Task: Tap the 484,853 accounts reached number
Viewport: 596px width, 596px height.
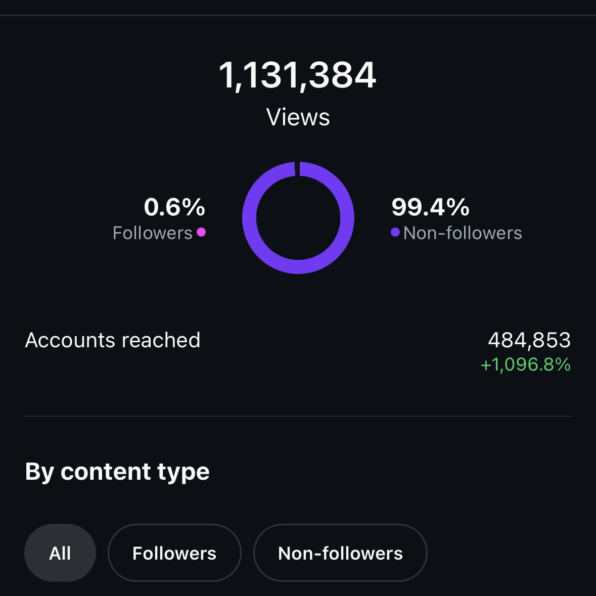Action: (529, 340)
